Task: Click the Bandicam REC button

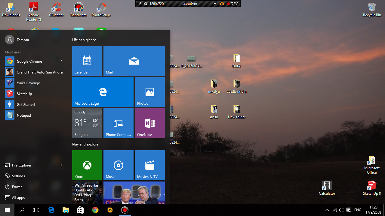Action: click(233, 4)
